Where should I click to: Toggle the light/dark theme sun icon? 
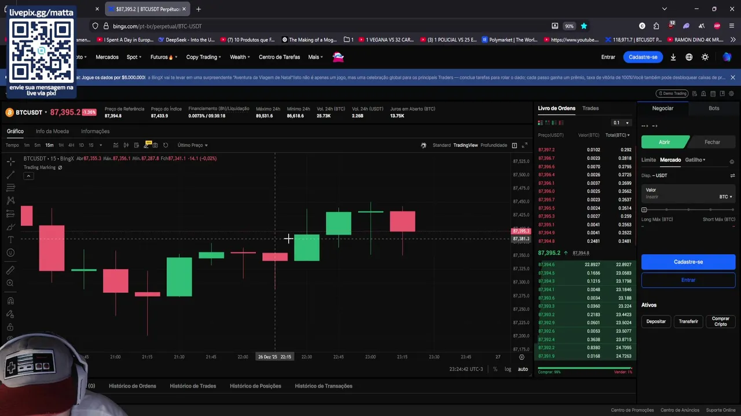[x=705, y=57]
